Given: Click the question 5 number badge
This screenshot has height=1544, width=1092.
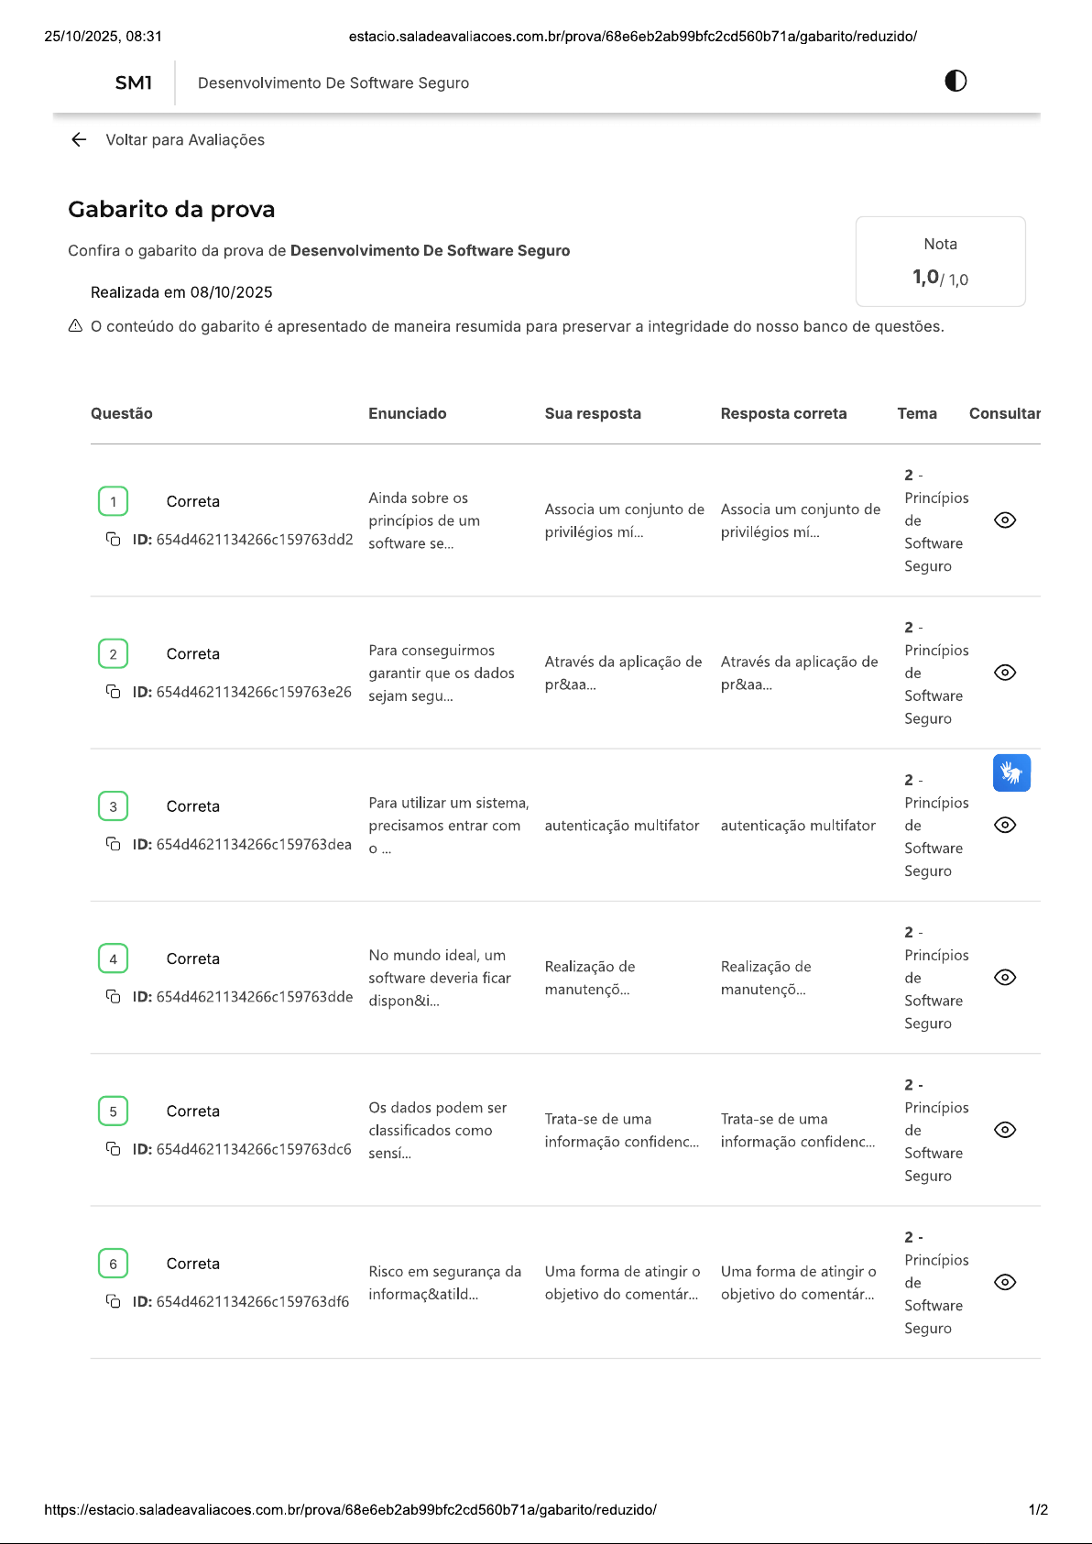Looking at the screenshot, I should [x=113, y=1111].
